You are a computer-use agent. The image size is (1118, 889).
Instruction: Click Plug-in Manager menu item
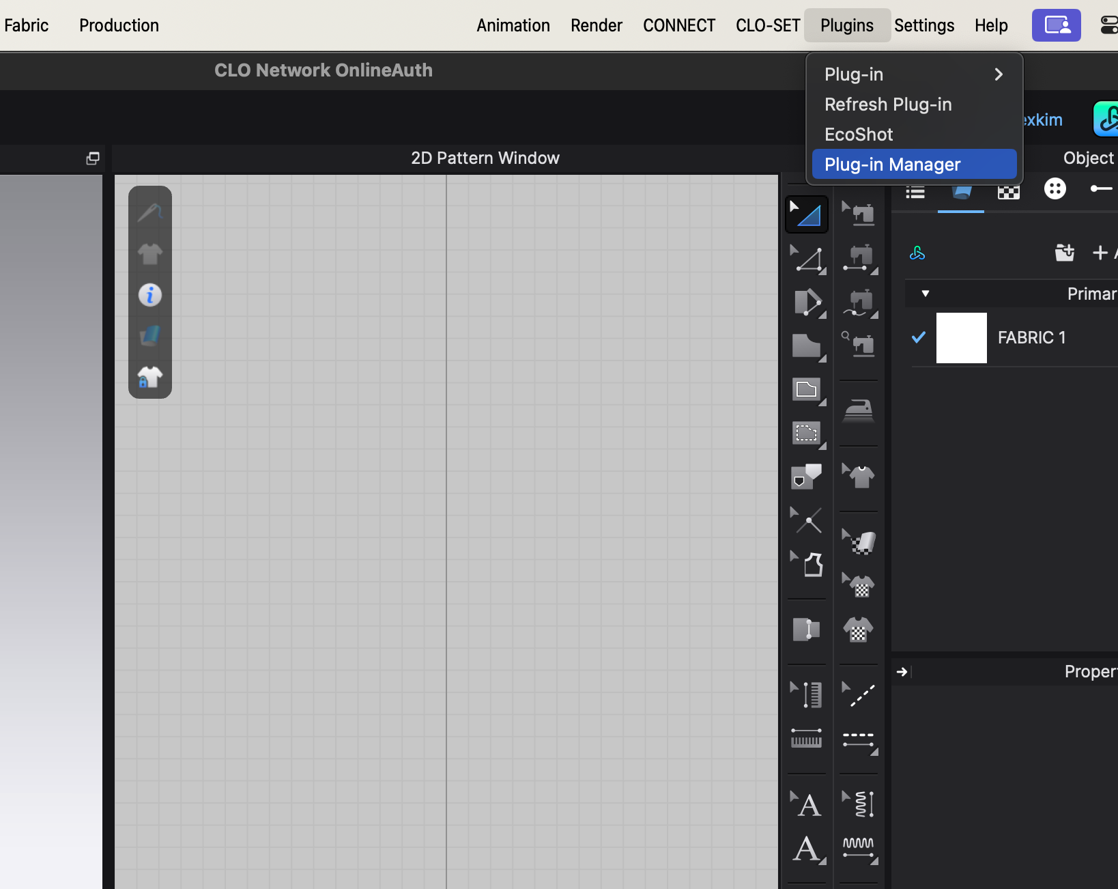(x=915, y=164)
